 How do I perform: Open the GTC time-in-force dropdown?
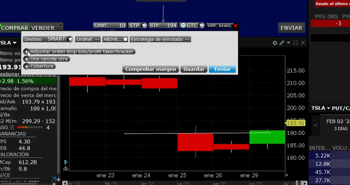[201, 26]
